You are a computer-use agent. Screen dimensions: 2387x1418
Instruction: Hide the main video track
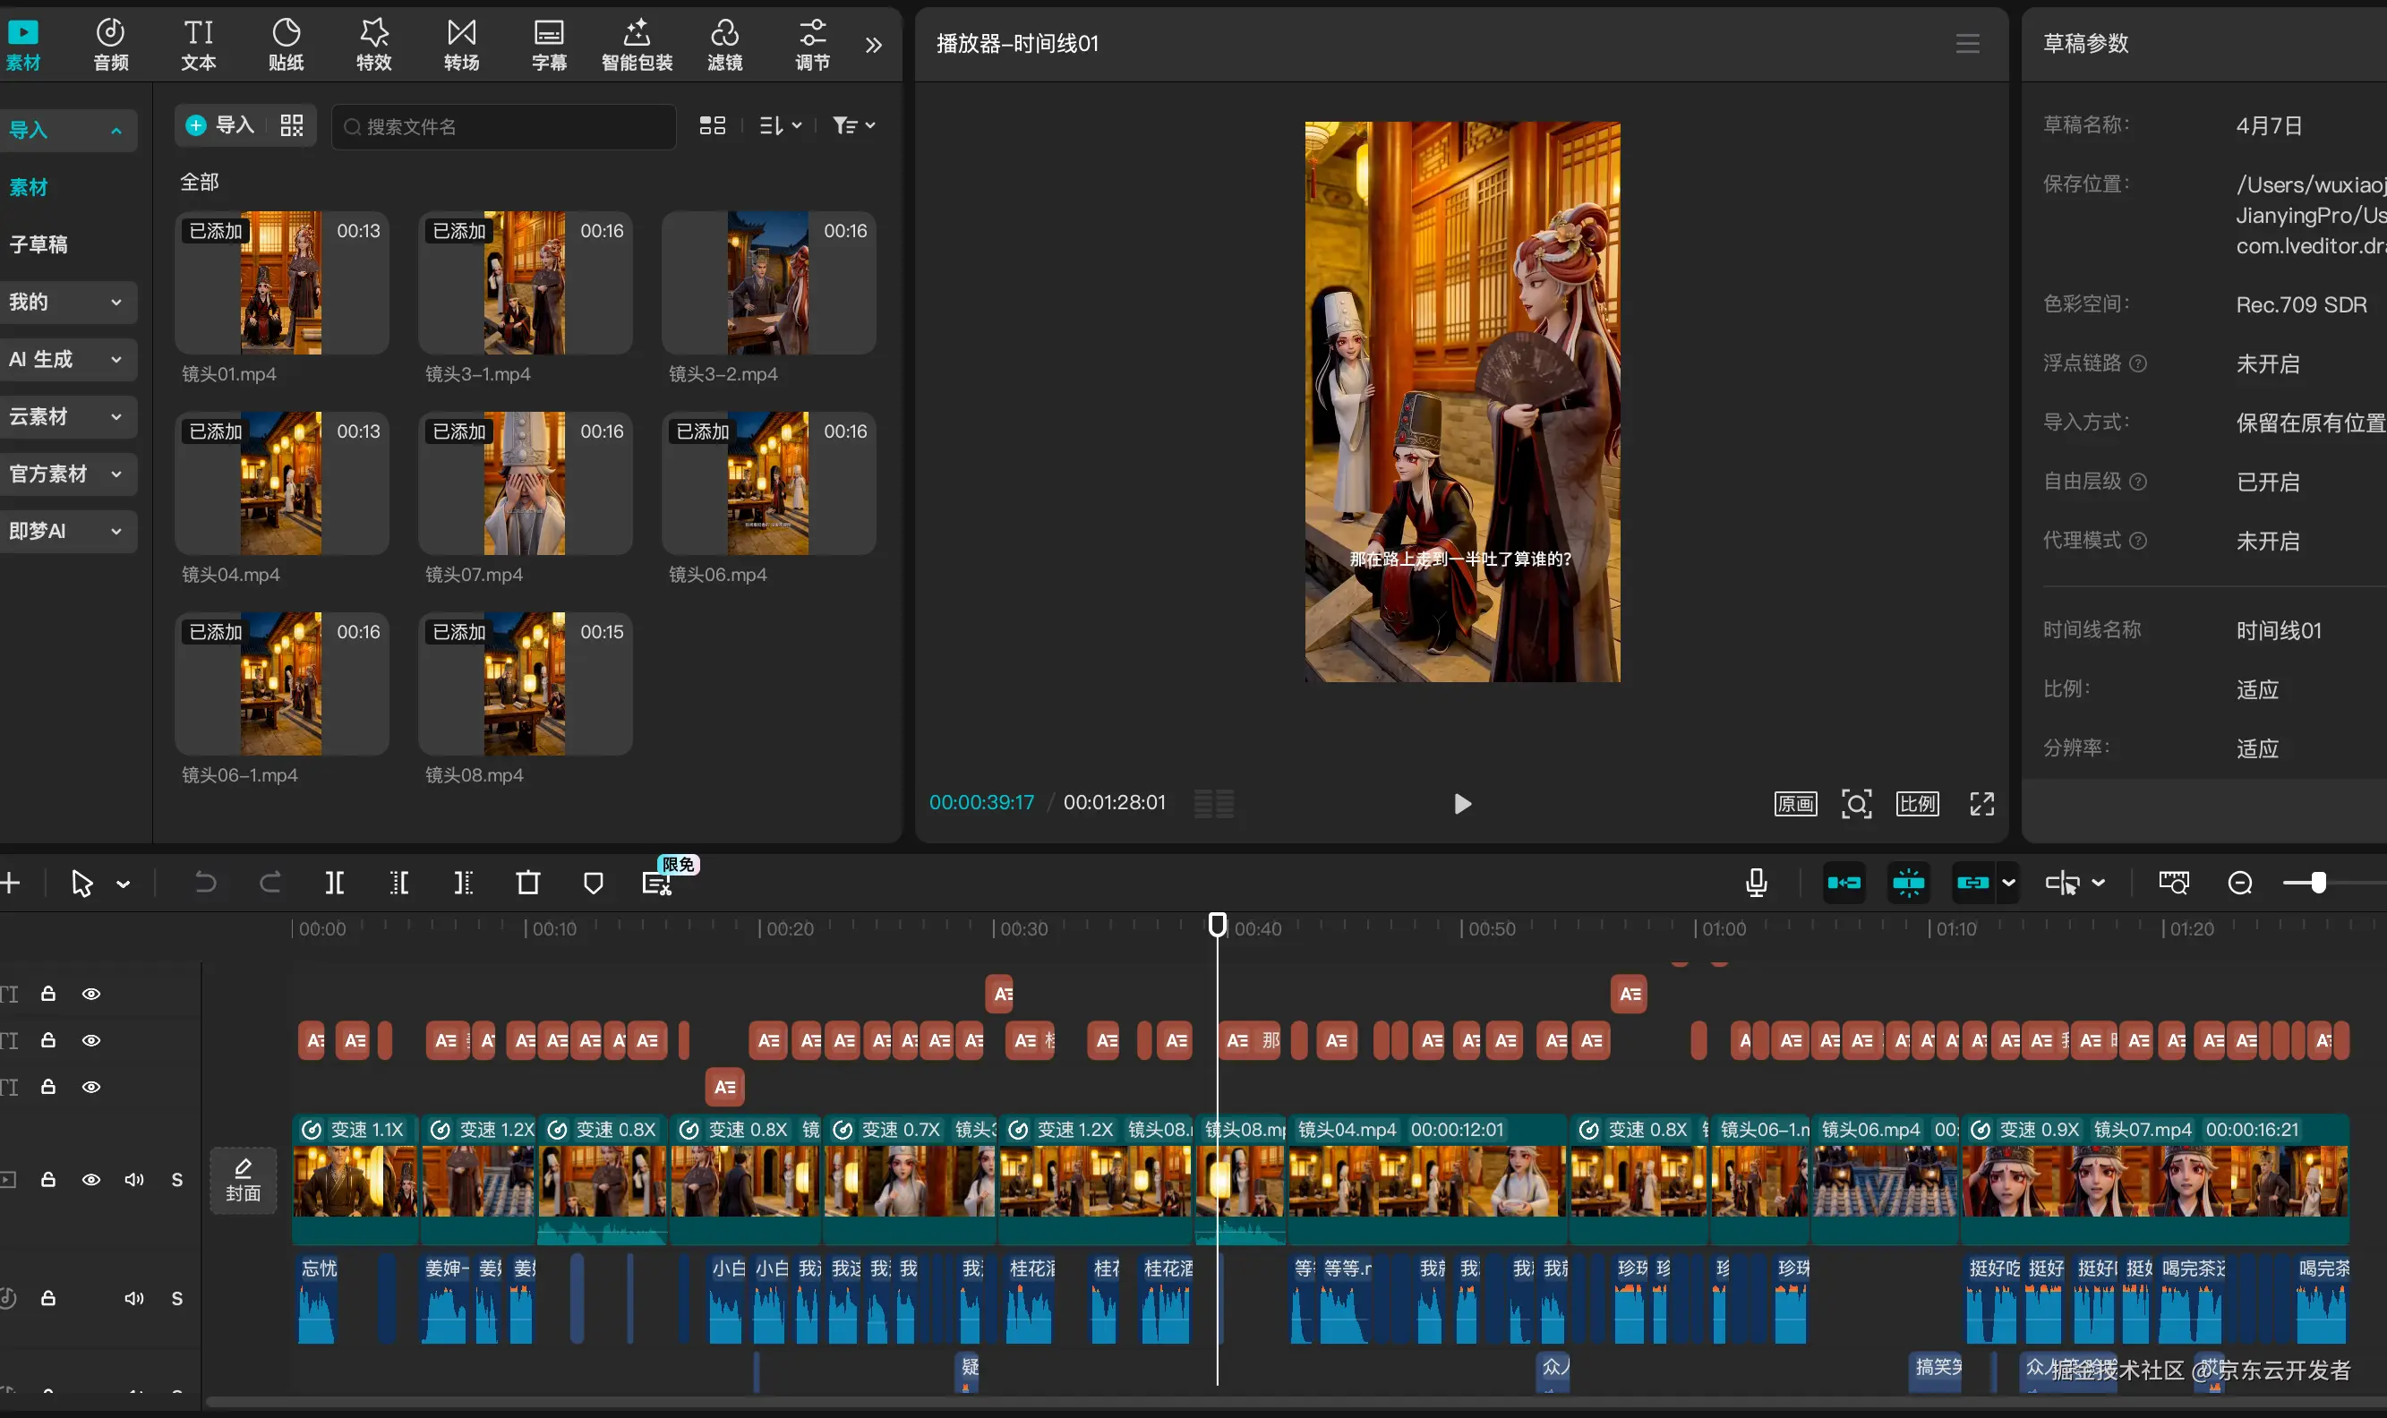tap(90, 1180)
